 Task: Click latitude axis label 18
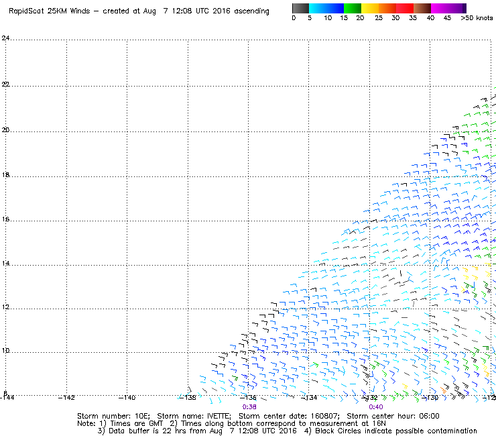tap(5, 175)
